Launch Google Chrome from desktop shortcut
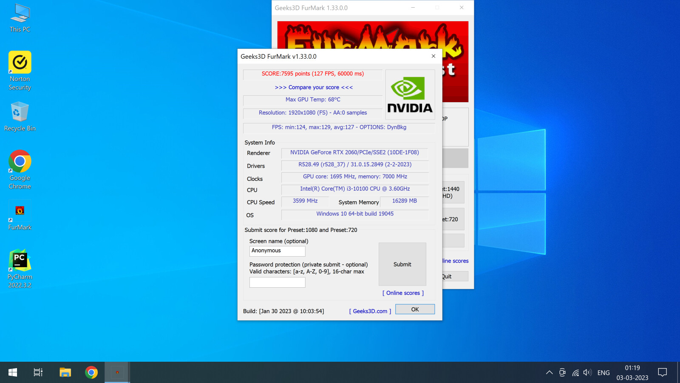Image resolution: width=680 pixels, height=383 pixels. point(20,169)
